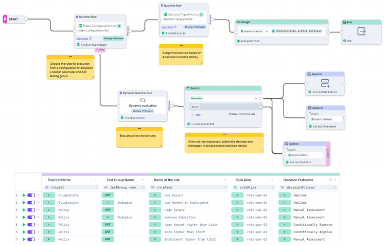
Task: Select the Default case in Switch node
Action: 221,107
